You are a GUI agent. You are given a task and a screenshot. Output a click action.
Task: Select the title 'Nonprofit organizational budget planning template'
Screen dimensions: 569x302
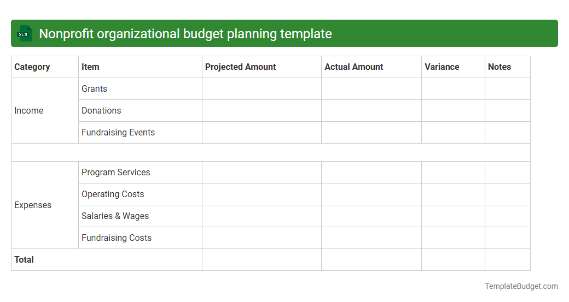point(185,34)
